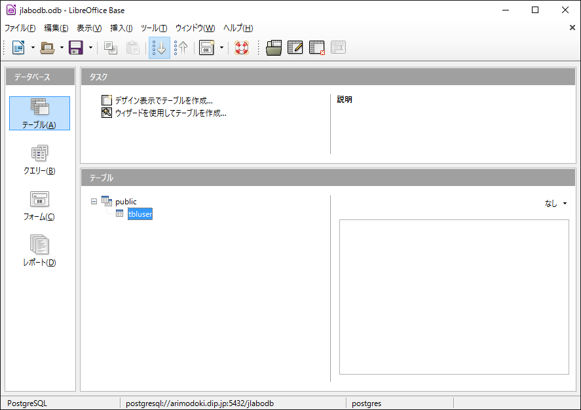The height and width of the screenshot is (410, 581).
Task: Save the database with the floppy icon
Action: point(76,48)
